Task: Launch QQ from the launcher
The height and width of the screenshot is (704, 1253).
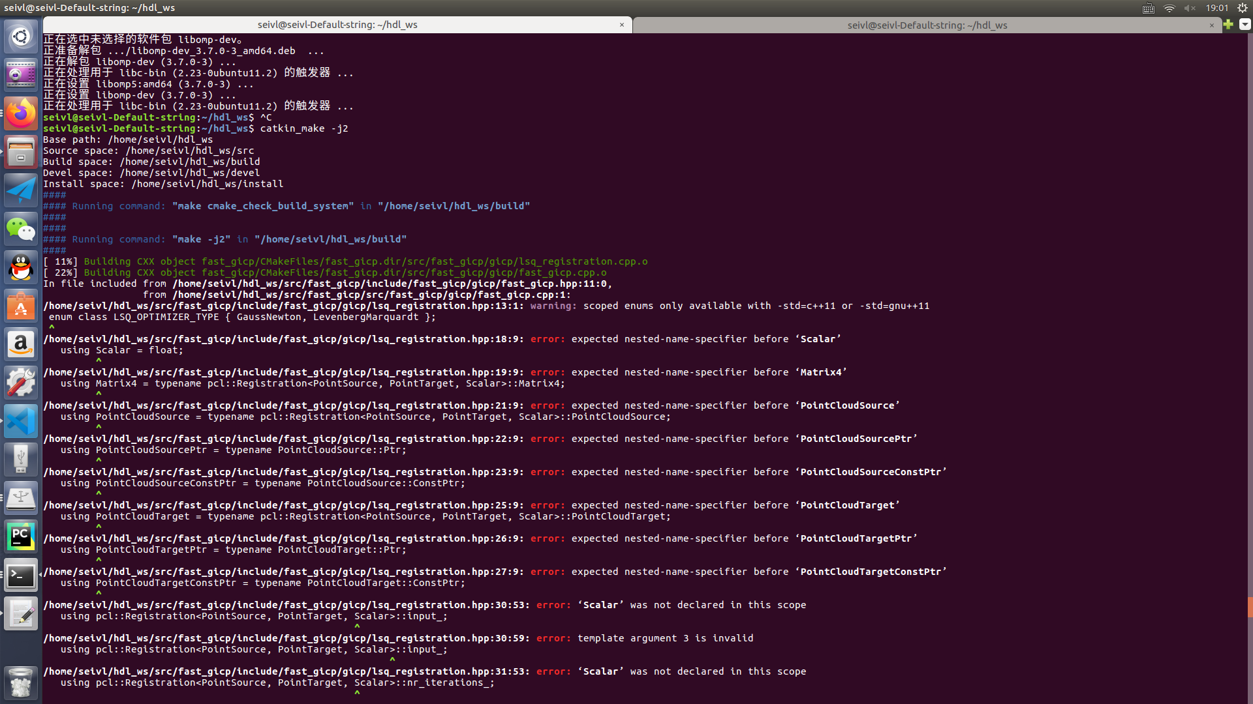Action: pyautogui.click(x=21, y=267)
